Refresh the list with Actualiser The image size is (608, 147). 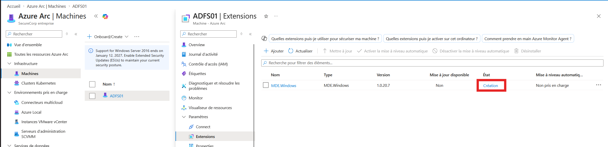pyautogui.click(x=300, y=51)
